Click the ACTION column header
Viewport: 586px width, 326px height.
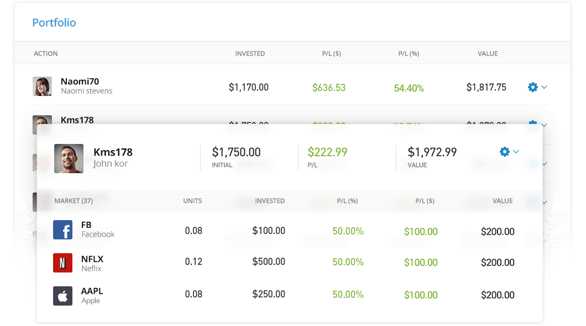tap(46, 54)
